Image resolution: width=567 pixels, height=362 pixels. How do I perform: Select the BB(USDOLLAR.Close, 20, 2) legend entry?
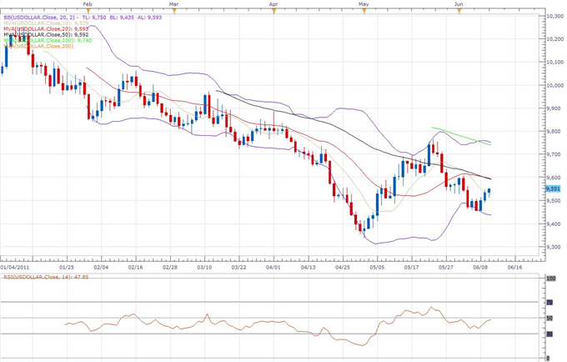tap(83, 17)
